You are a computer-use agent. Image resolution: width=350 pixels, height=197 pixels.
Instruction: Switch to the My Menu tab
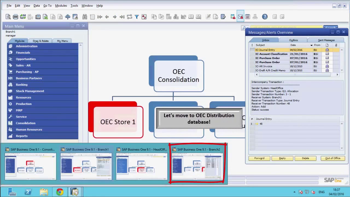[62, 41]
